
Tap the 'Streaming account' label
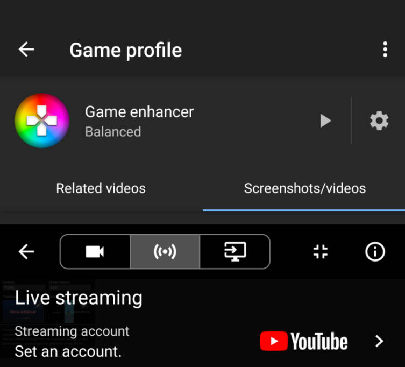coord(72,331)
